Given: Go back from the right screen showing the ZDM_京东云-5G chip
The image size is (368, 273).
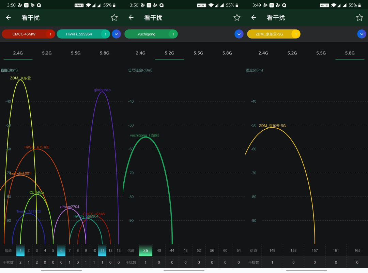Looking at the screenshot, I should [254, 17].
